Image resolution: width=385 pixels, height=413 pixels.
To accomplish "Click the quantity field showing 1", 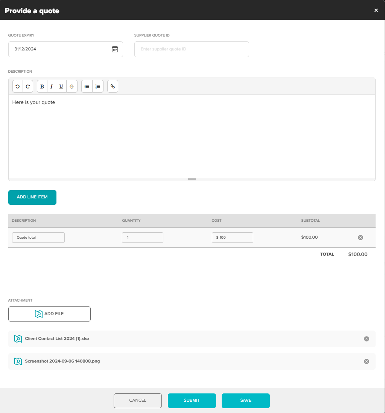I will coord(143,238).
